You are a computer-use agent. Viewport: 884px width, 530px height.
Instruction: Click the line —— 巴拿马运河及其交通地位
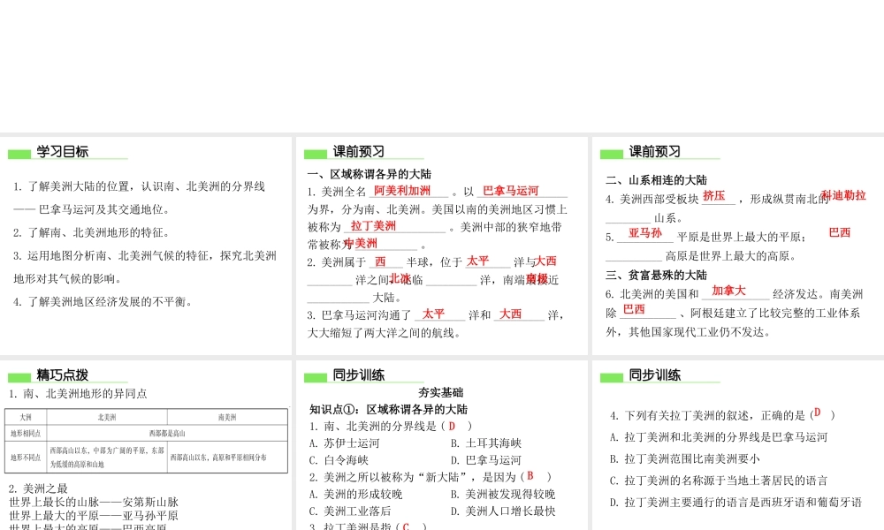coord(91,209)
